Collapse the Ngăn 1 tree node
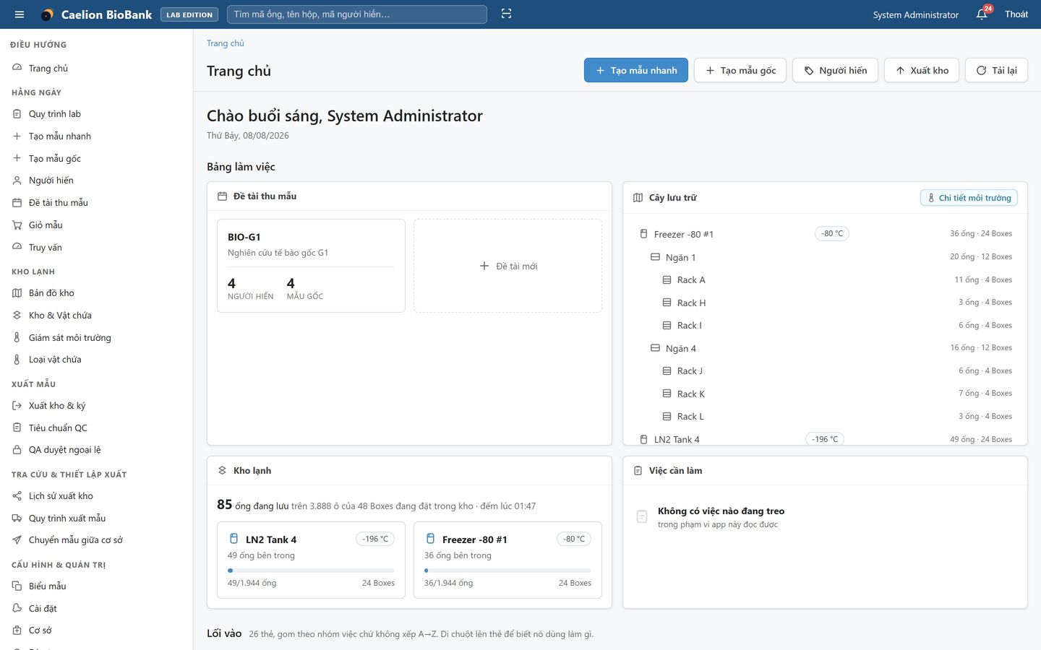This screenshot has width=1041, height=650. click(825, 257)
